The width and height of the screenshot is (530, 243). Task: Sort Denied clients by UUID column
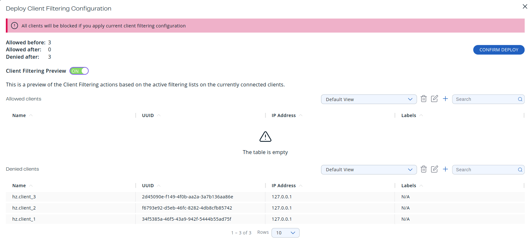click(x=148, y=186)
